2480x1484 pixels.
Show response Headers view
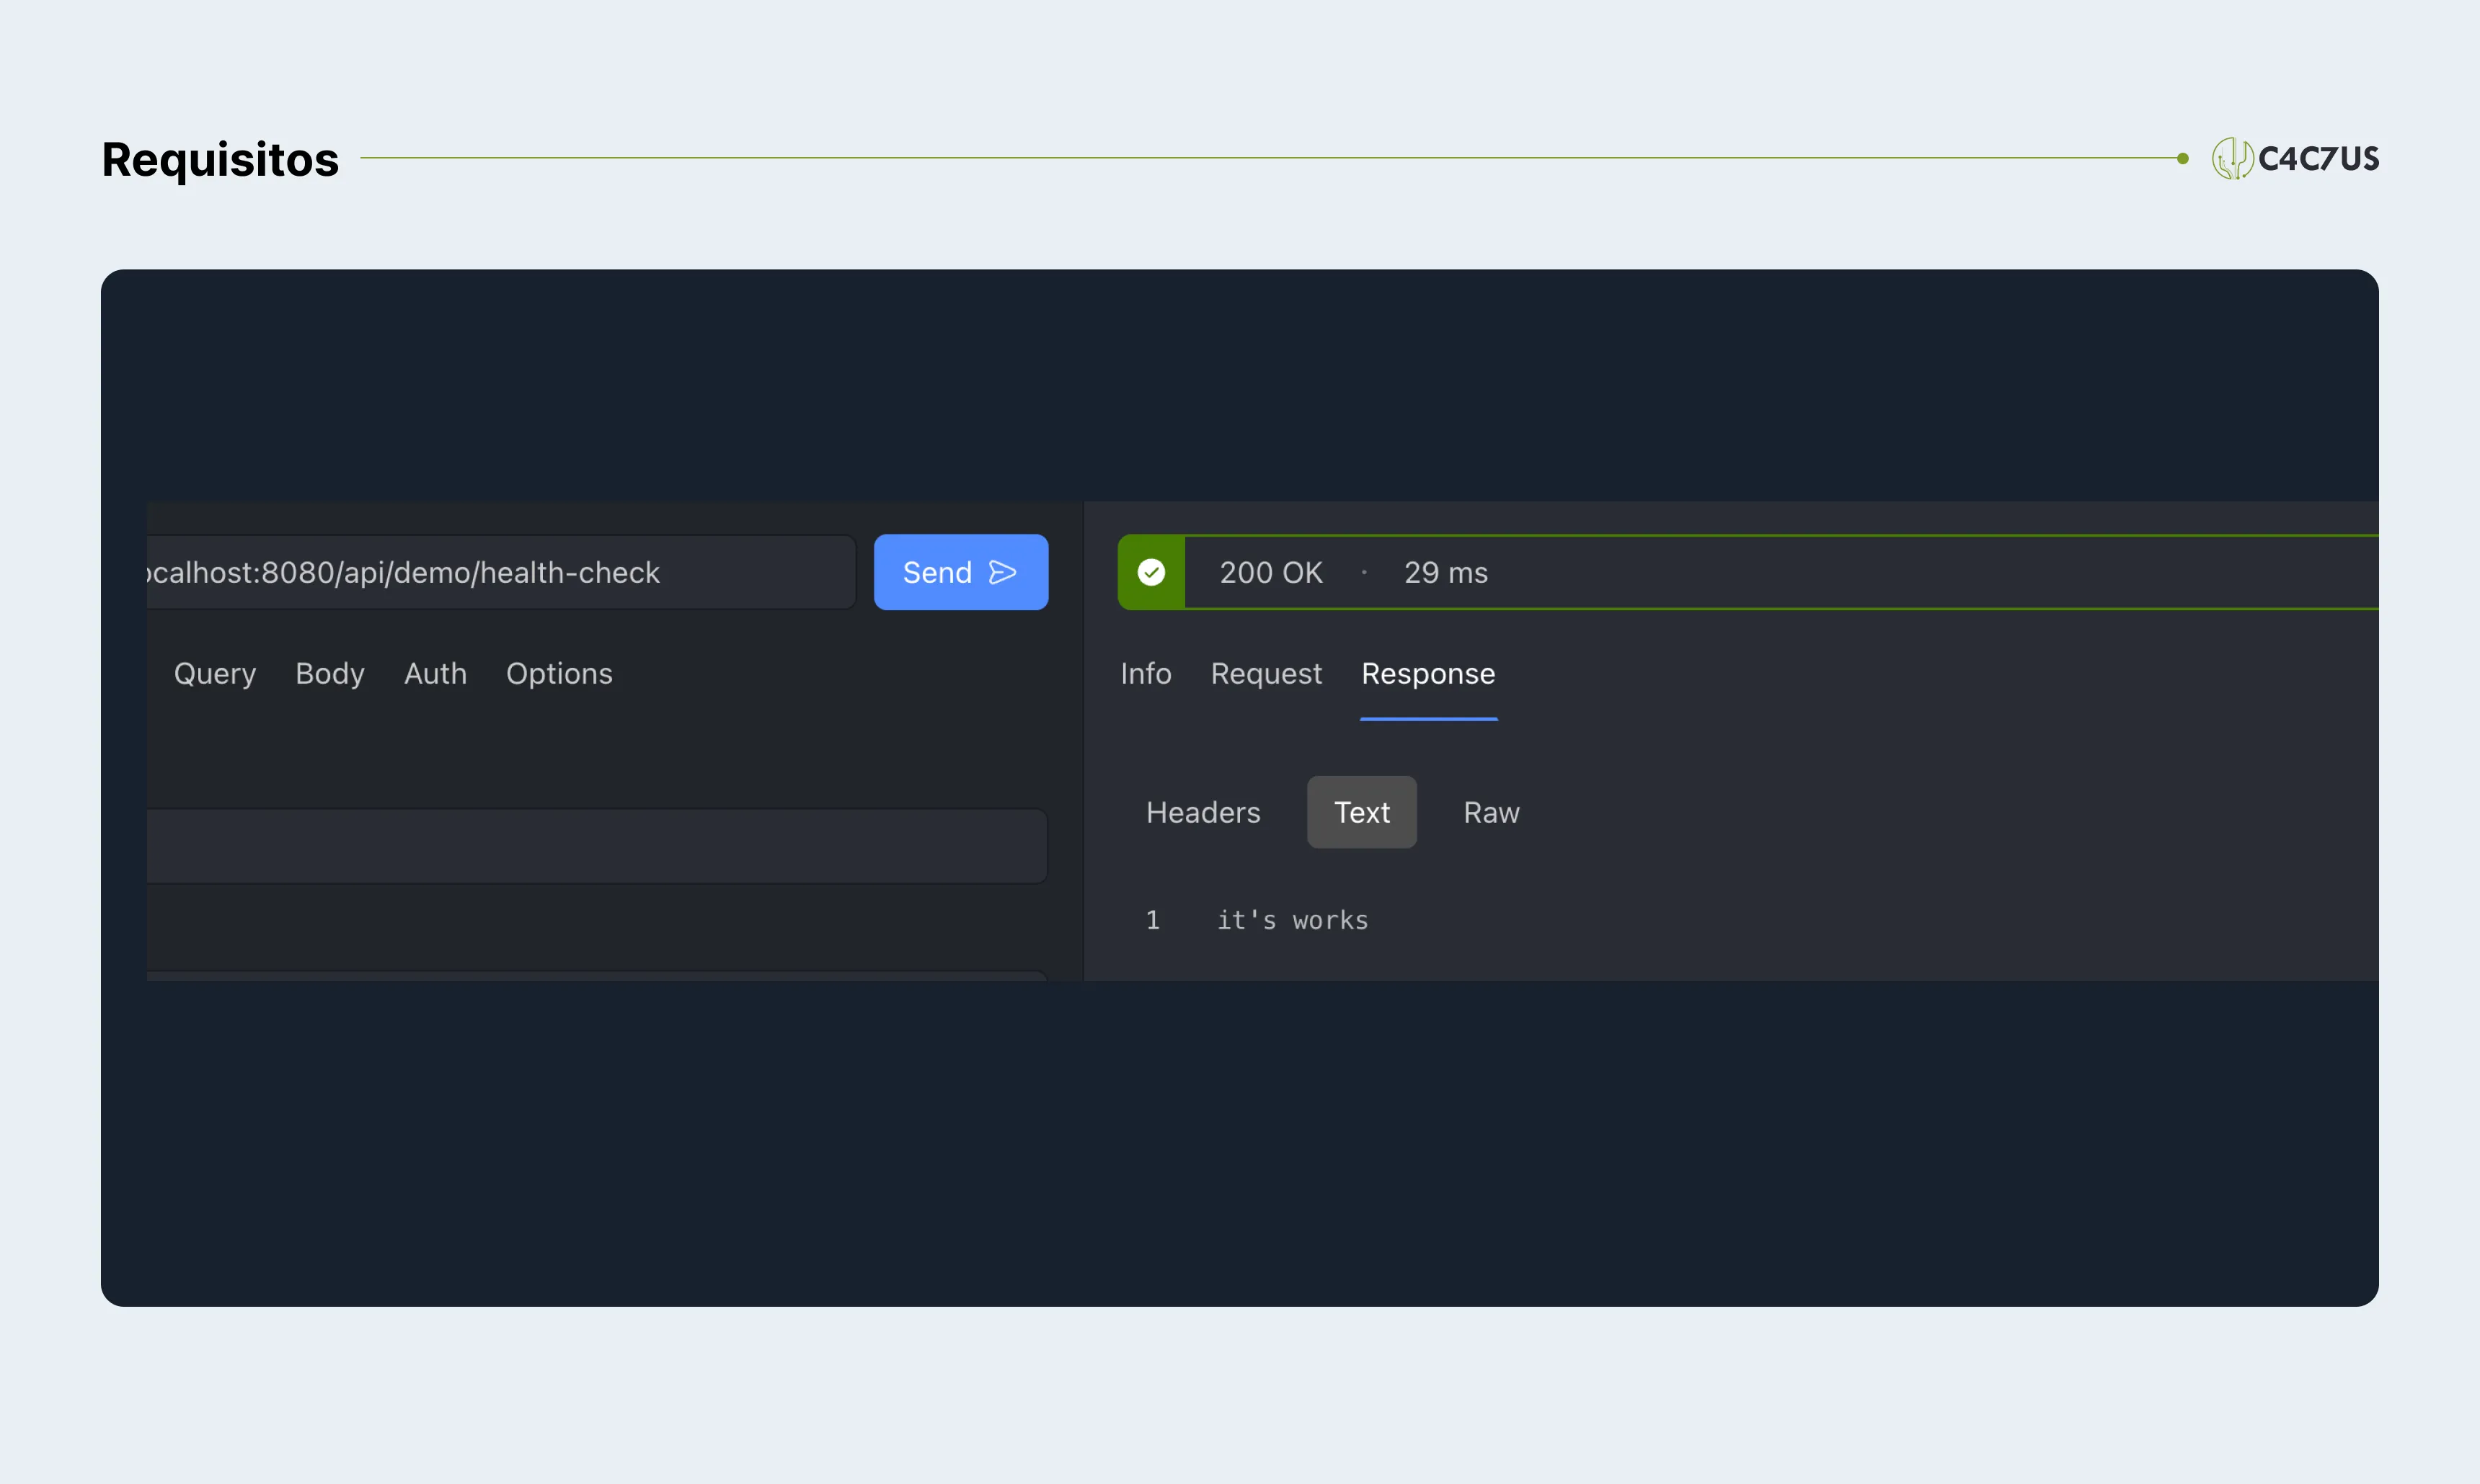point(1203,812)
